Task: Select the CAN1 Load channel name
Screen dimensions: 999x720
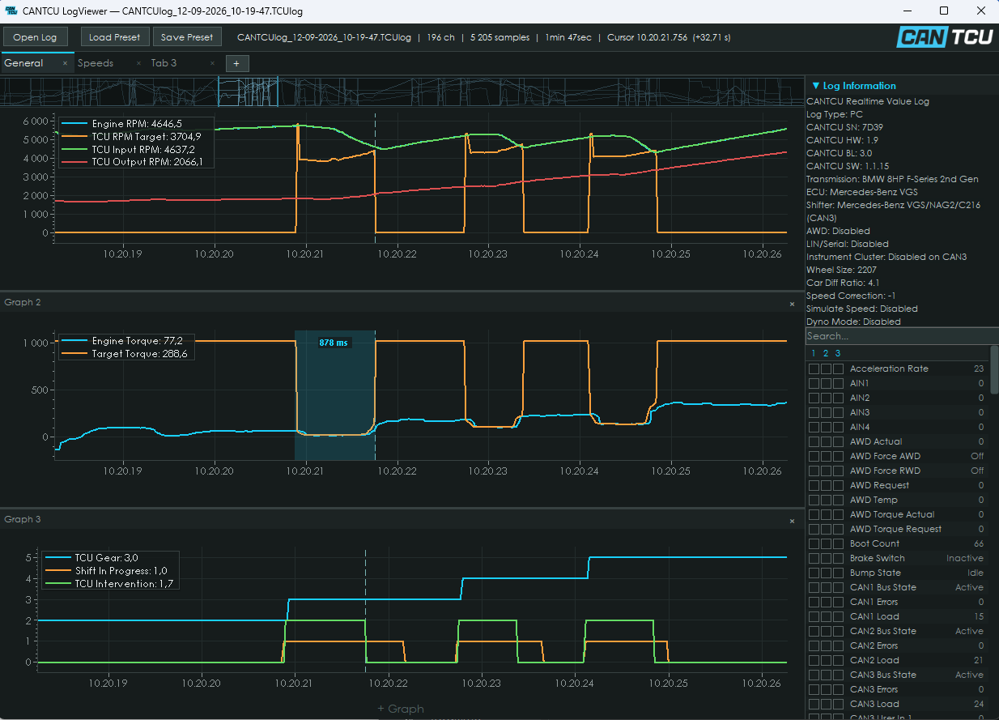Action: click(x=874, y=616)
